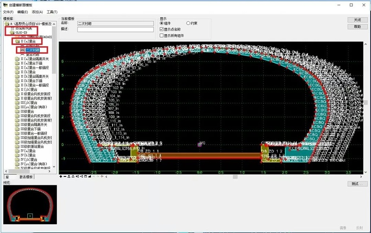Viewport: 371px width, 233px height.
Task: Click the M0 origin marker in canvas
Action: [x=200, y=144]
